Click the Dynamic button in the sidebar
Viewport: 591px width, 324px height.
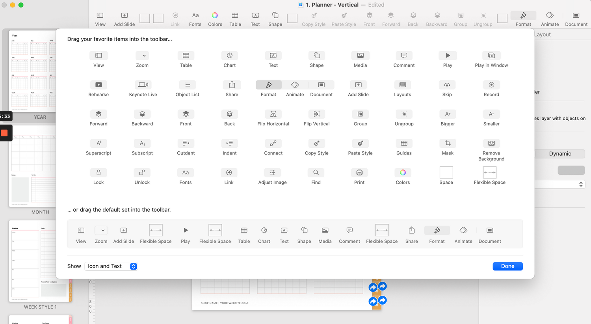click(x=560, y=154)
